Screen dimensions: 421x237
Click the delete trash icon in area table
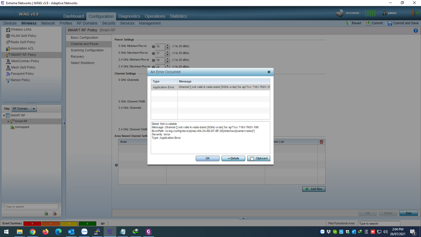322,142
